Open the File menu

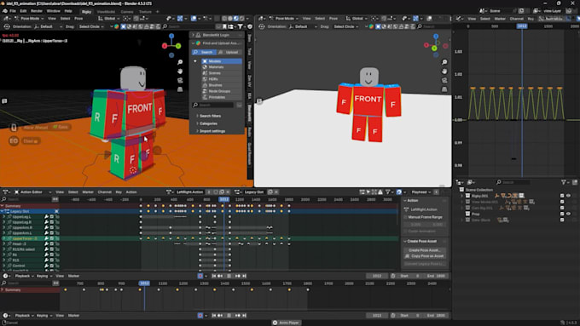click(13, 11)
